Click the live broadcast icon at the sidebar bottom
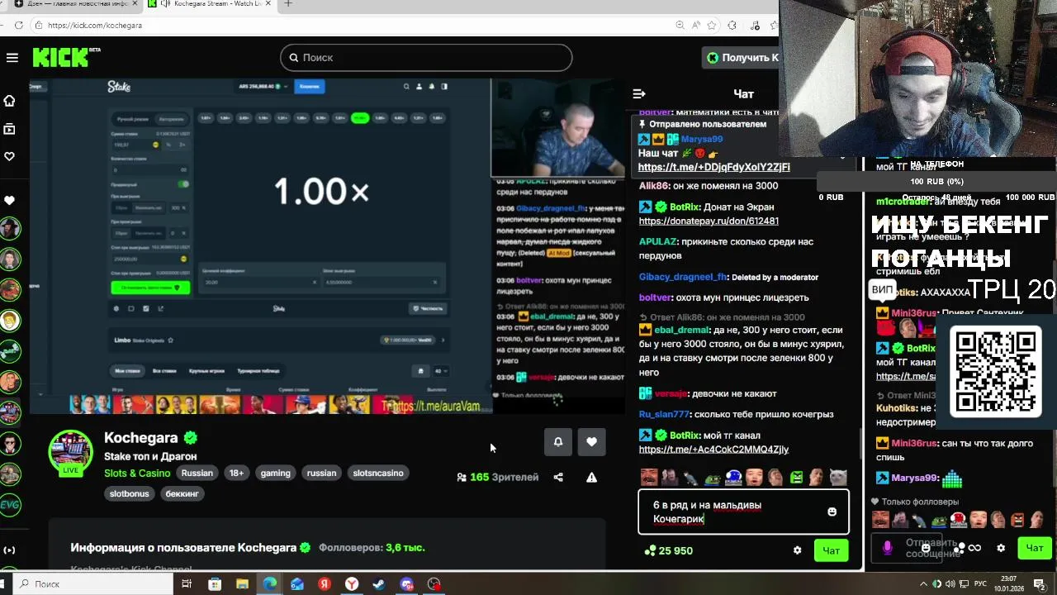This screenshot has height=595, width=1057. click(10, 550)
